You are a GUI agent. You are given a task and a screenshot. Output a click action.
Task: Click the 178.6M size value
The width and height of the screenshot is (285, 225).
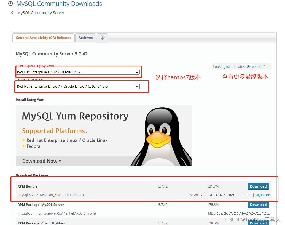point(213,205)
